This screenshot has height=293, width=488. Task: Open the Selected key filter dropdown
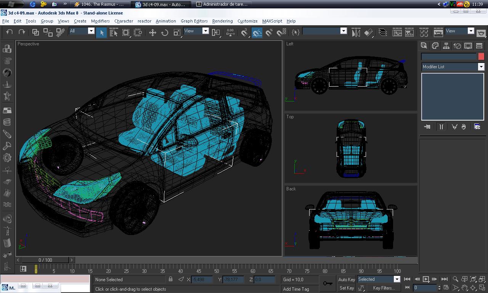(396, 279)
